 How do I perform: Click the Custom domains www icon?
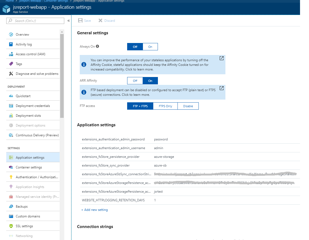(11, 216)
